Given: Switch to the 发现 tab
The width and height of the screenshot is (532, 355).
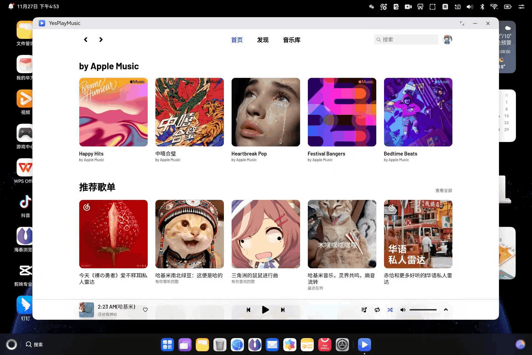Looking at the screenshot, I should 262,40.
